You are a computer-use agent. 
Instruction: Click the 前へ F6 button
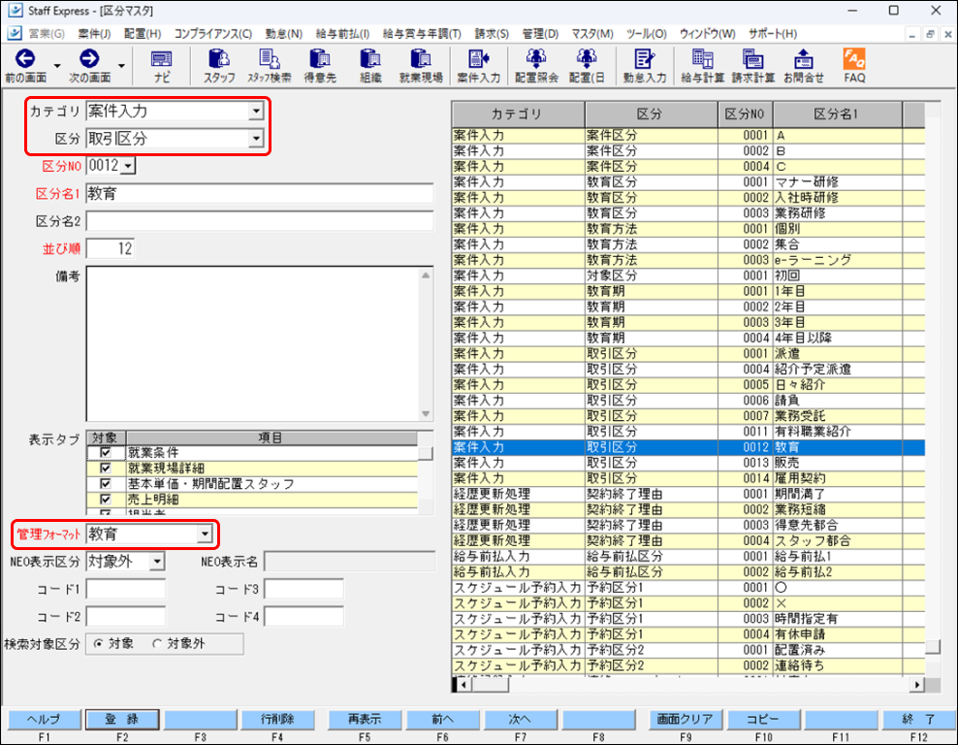[x=443, y=720]
